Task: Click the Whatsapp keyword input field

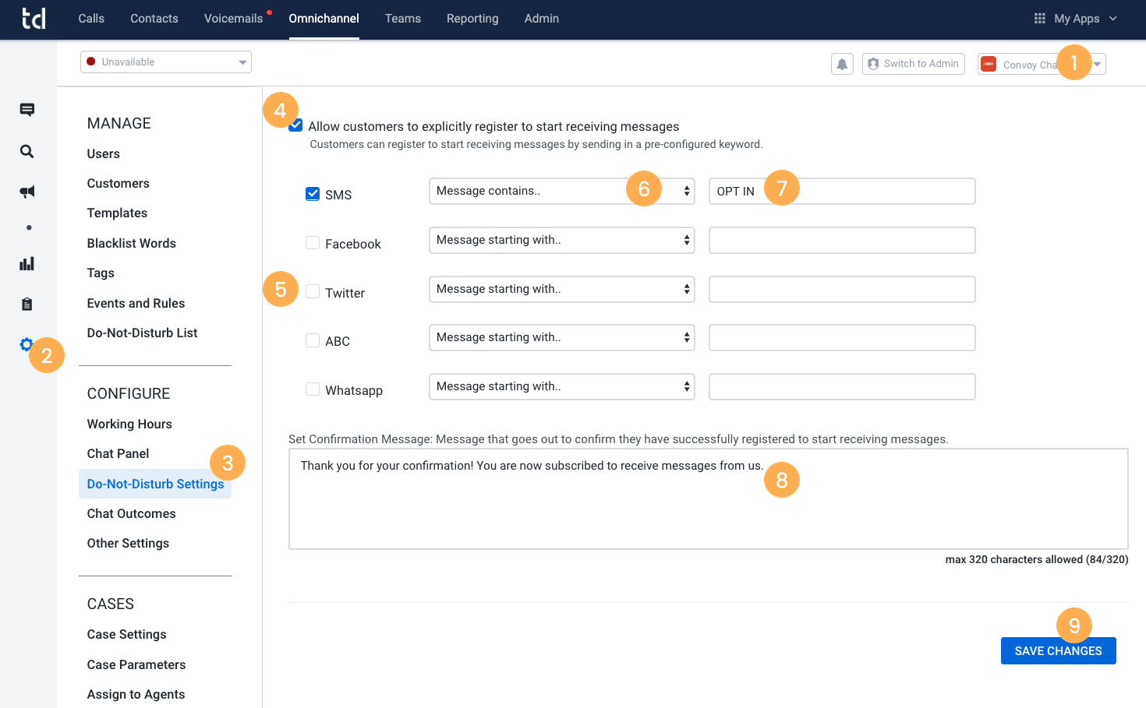Action: [842, 386]
